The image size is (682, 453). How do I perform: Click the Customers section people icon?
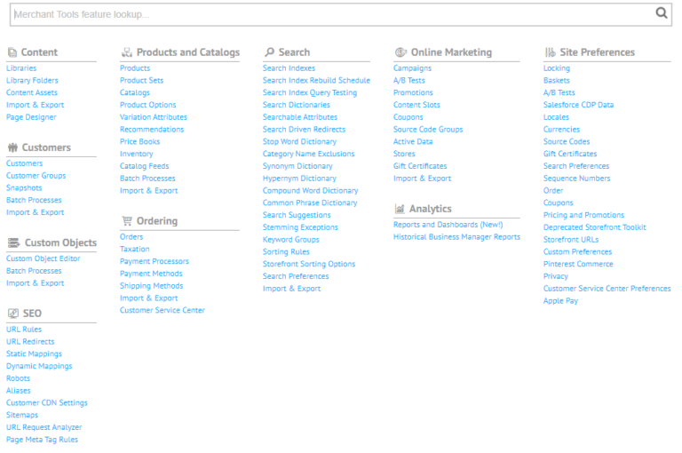(12, 147)
